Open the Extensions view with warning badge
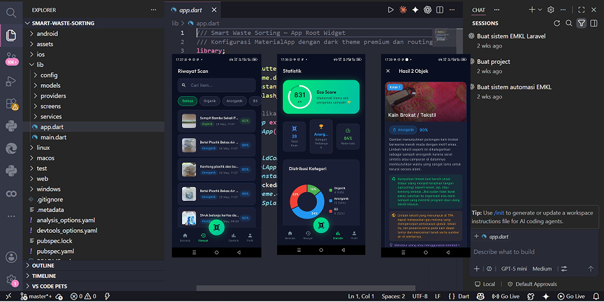Viewport: 604px width, 302px height. click(11, 104)
